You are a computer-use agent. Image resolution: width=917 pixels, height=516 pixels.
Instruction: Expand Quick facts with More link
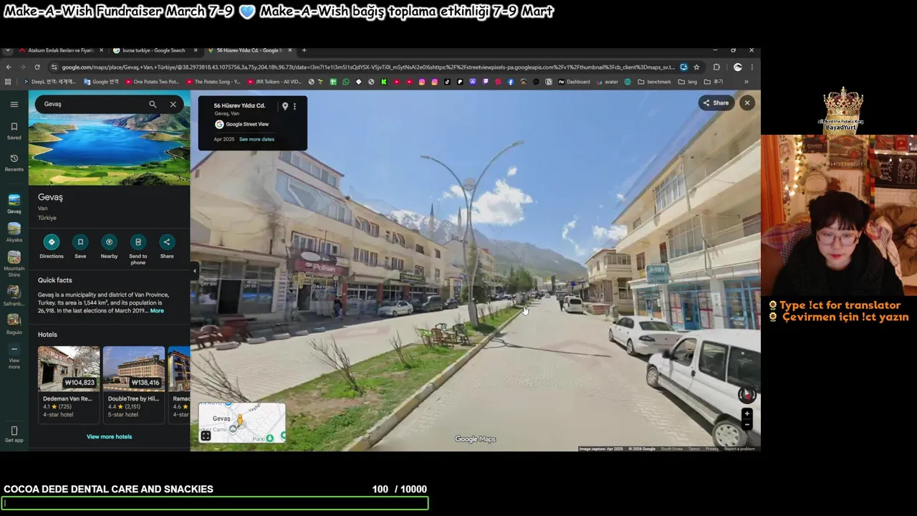tap(157, 311)
